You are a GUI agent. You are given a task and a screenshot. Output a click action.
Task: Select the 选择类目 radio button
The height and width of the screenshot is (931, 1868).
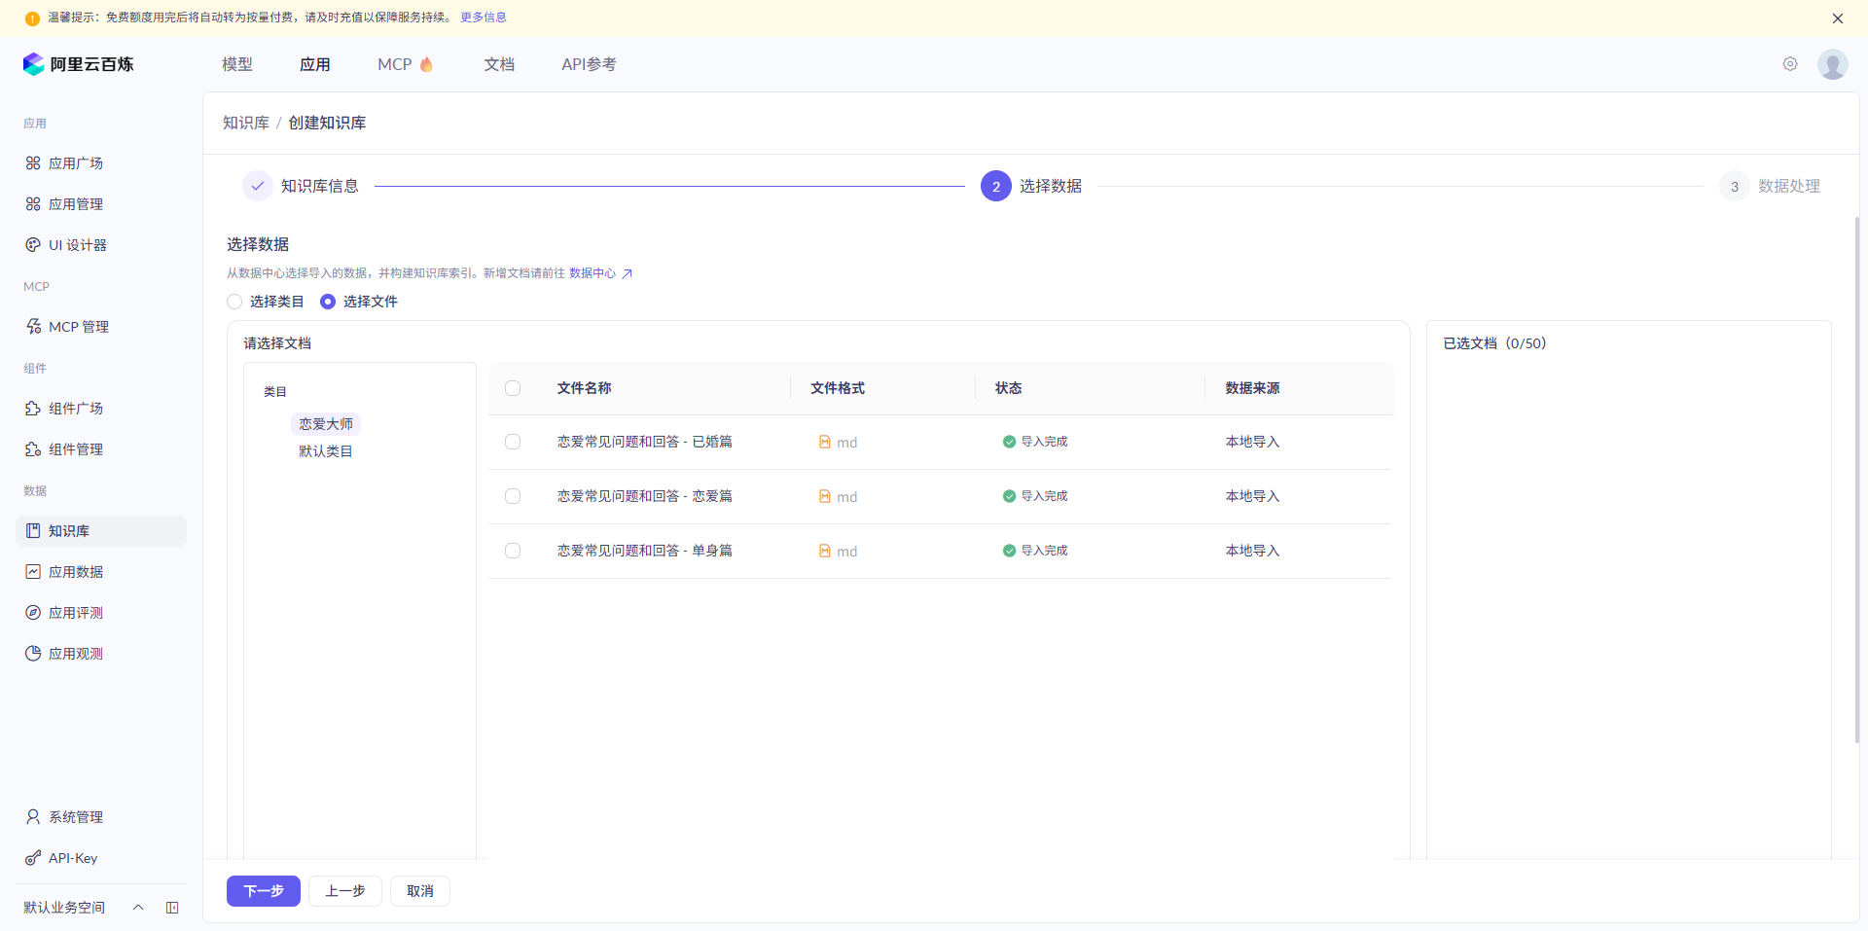tap(234, 302)
